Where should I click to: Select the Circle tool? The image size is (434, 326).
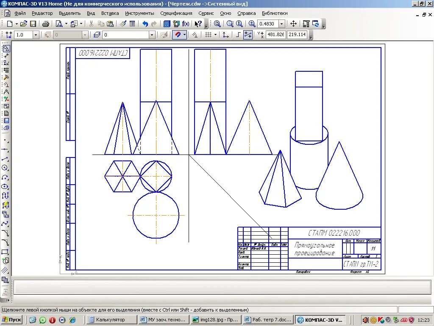point(6,168)
